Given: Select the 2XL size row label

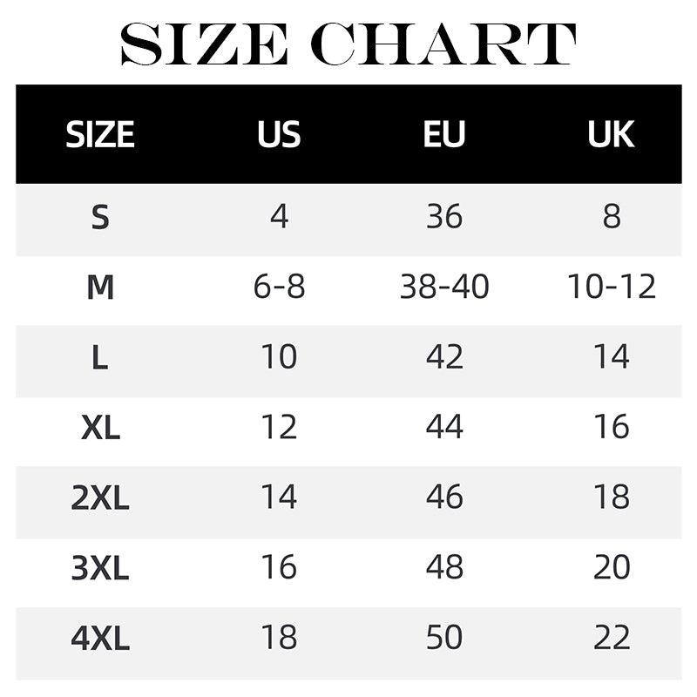Looking at the screenshot, I should tap(100, 497).
